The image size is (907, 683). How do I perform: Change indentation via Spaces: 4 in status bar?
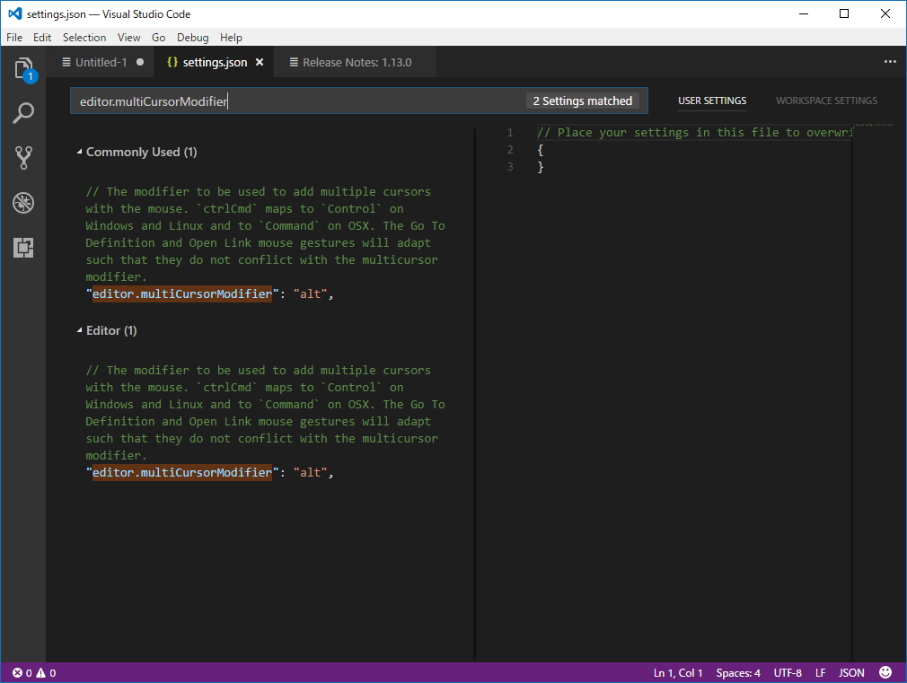(x=737, y=672)
